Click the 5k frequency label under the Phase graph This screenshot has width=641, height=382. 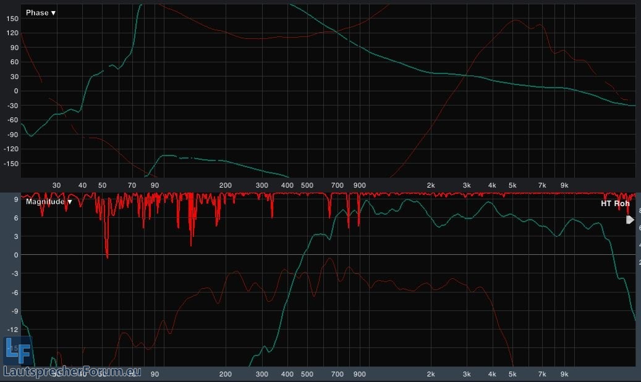512,185
